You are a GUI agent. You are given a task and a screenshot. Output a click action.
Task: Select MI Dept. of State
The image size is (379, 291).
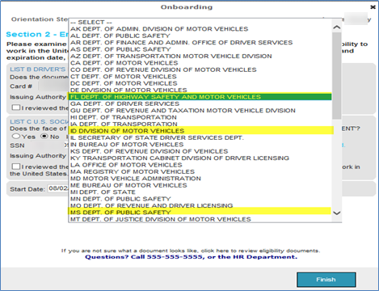(x=200, y=192)
